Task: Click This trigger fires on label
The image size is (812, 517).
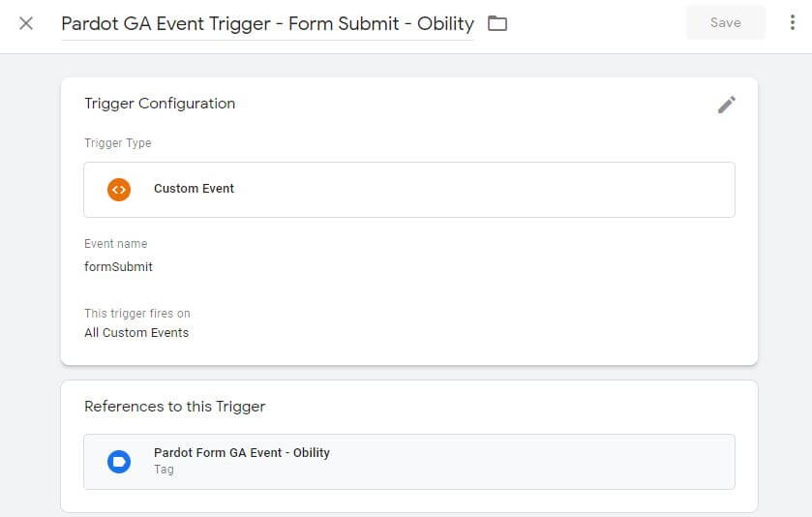Action: (136, 314)
